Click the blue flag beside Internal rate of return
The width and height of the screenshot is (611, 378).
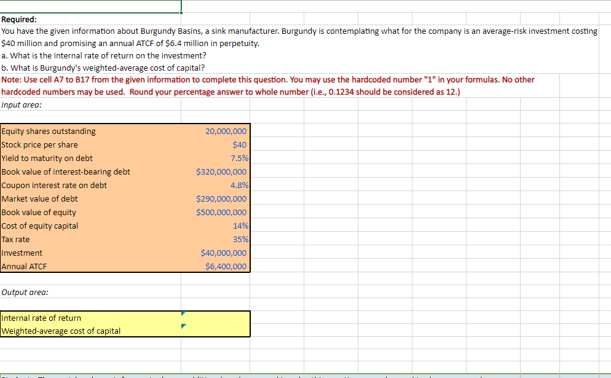tap(183, 313)
